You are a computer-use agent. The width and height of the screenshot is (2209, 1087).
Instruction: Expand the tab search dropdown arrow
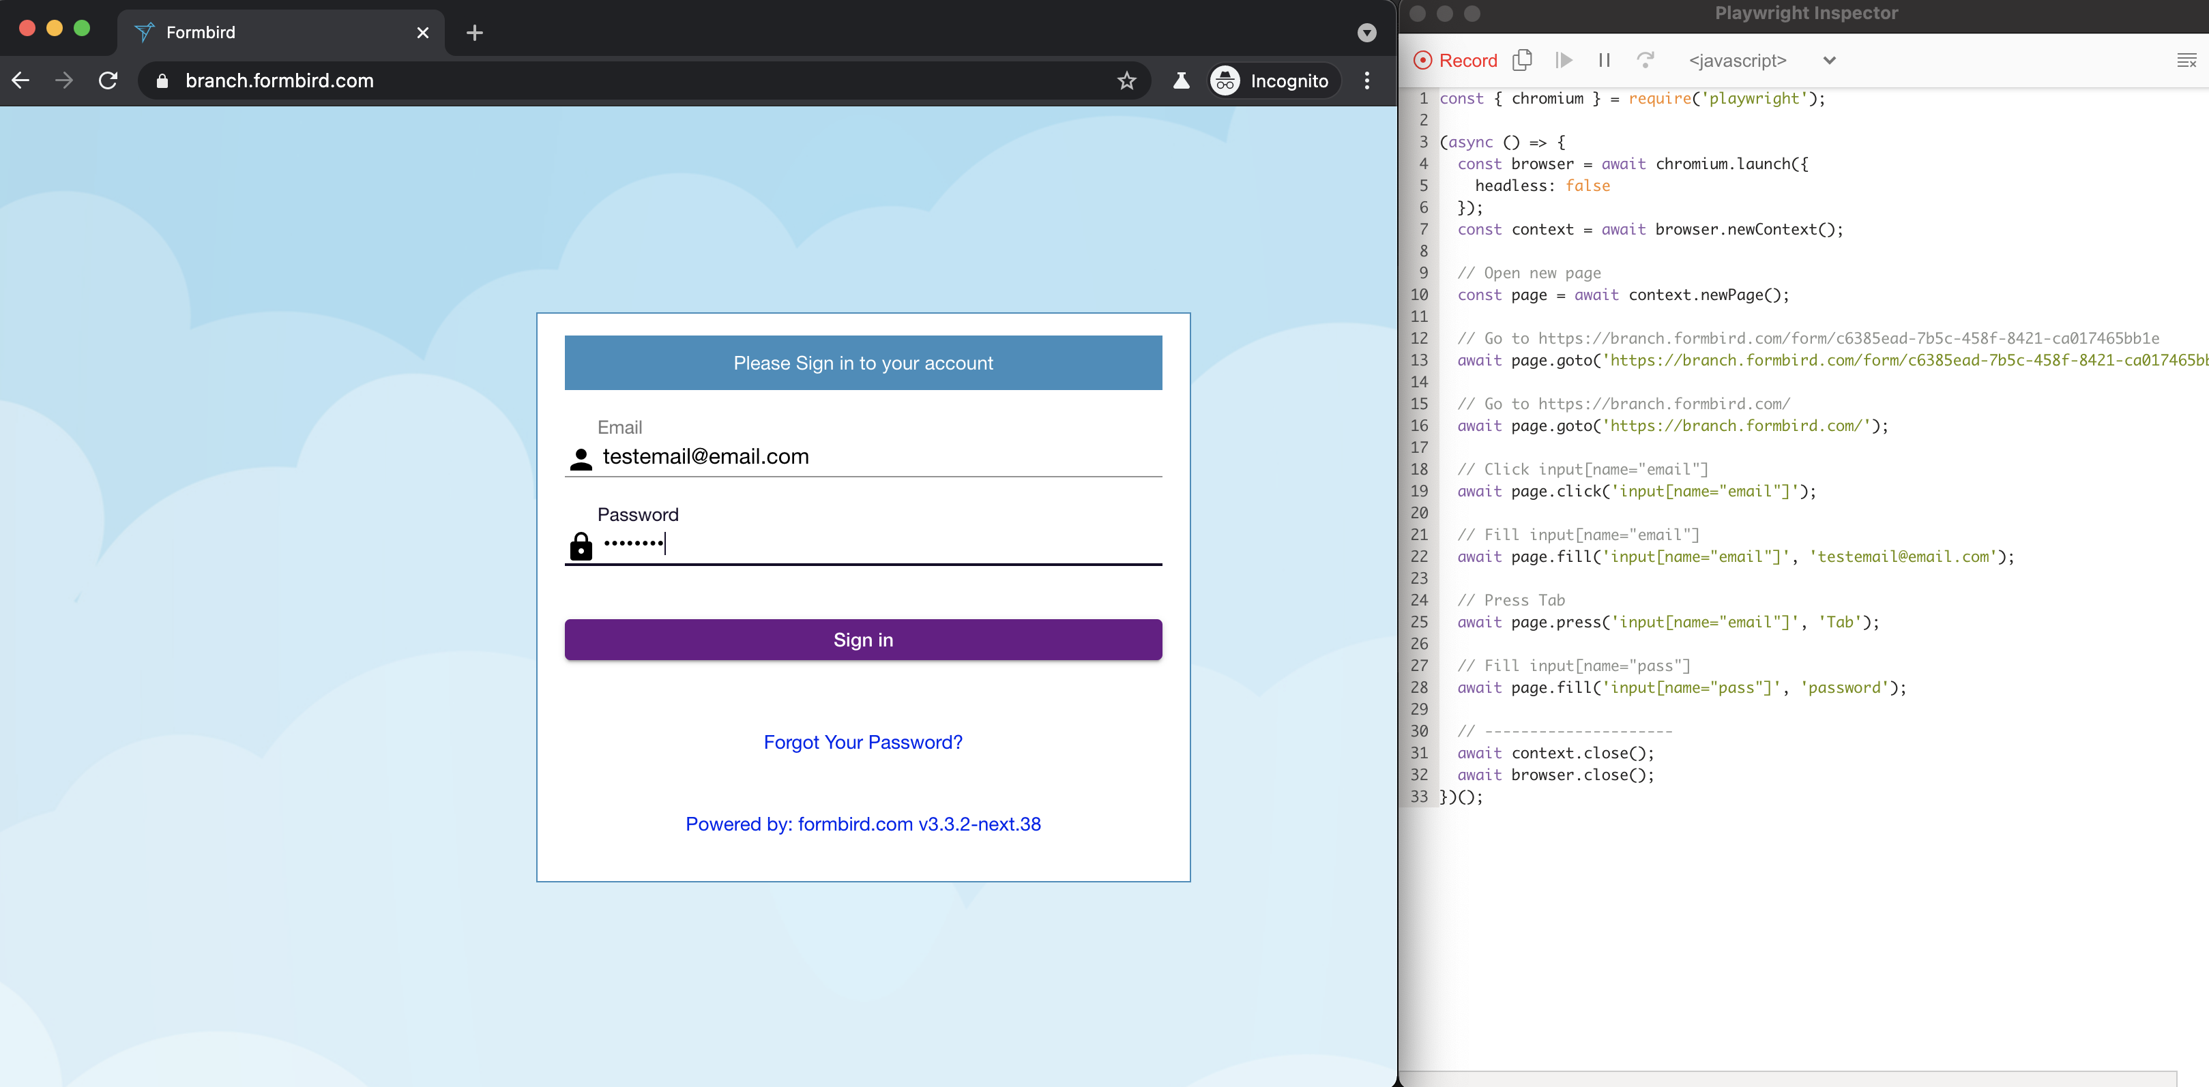[x=1367, y=33]
